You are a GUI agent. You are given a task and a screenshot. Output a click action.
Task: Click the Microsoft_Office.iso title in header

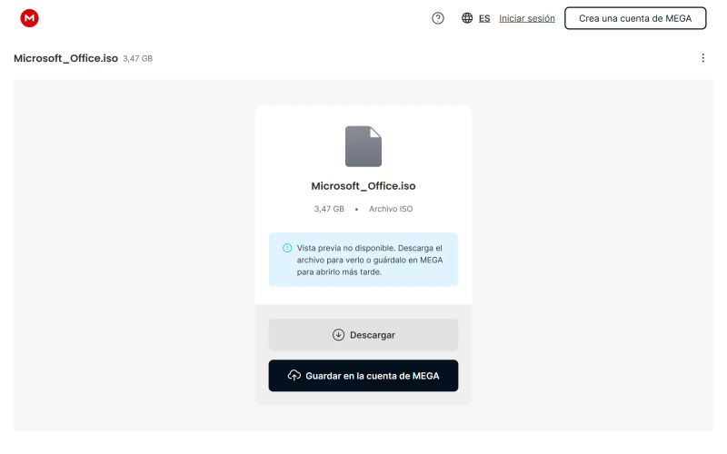click(x=65, y=58)
